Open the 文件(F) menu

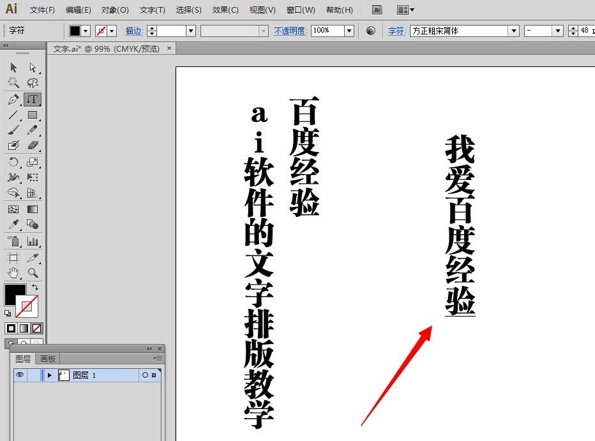42,10
